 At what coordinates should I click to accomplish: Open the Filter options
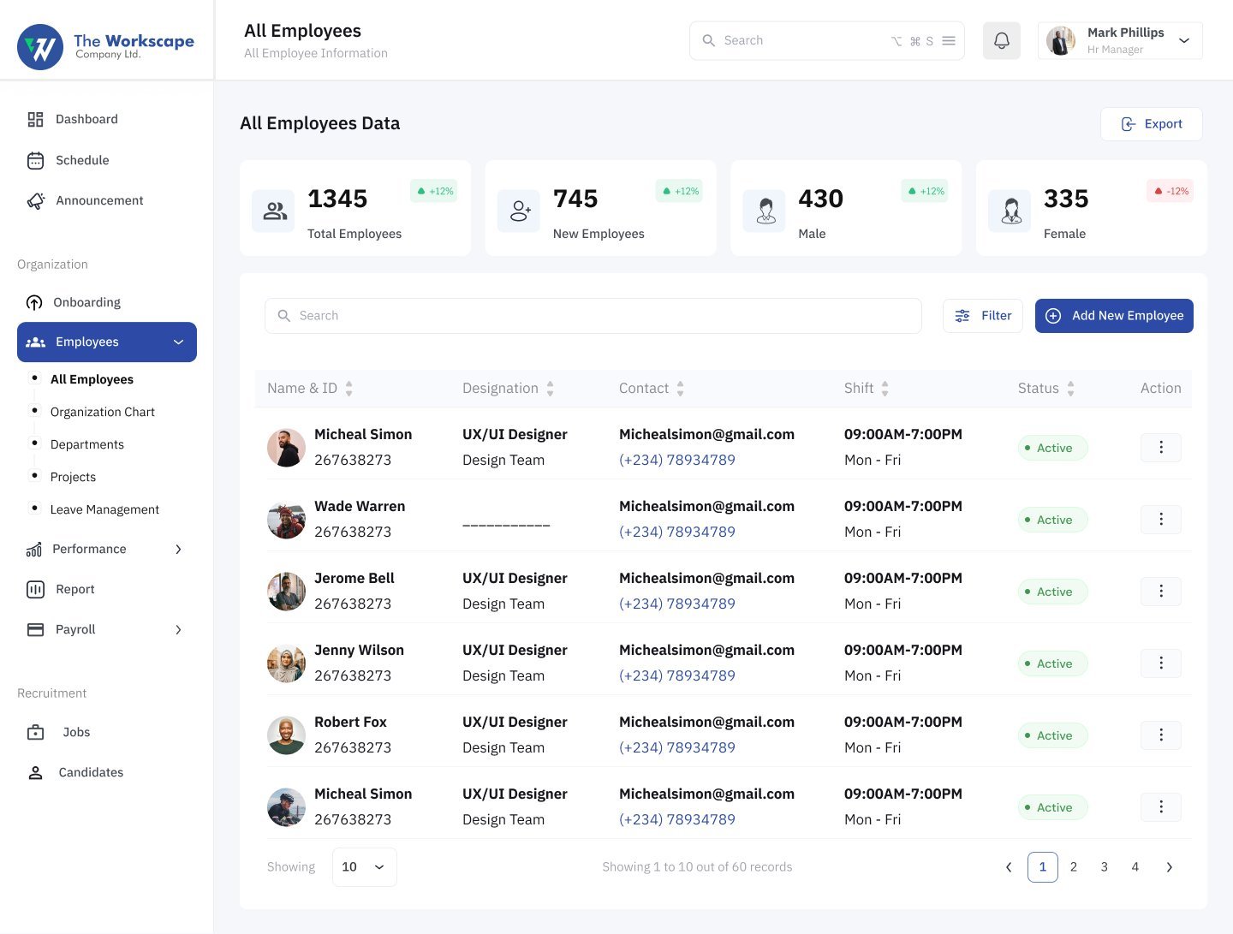(983, 316)
